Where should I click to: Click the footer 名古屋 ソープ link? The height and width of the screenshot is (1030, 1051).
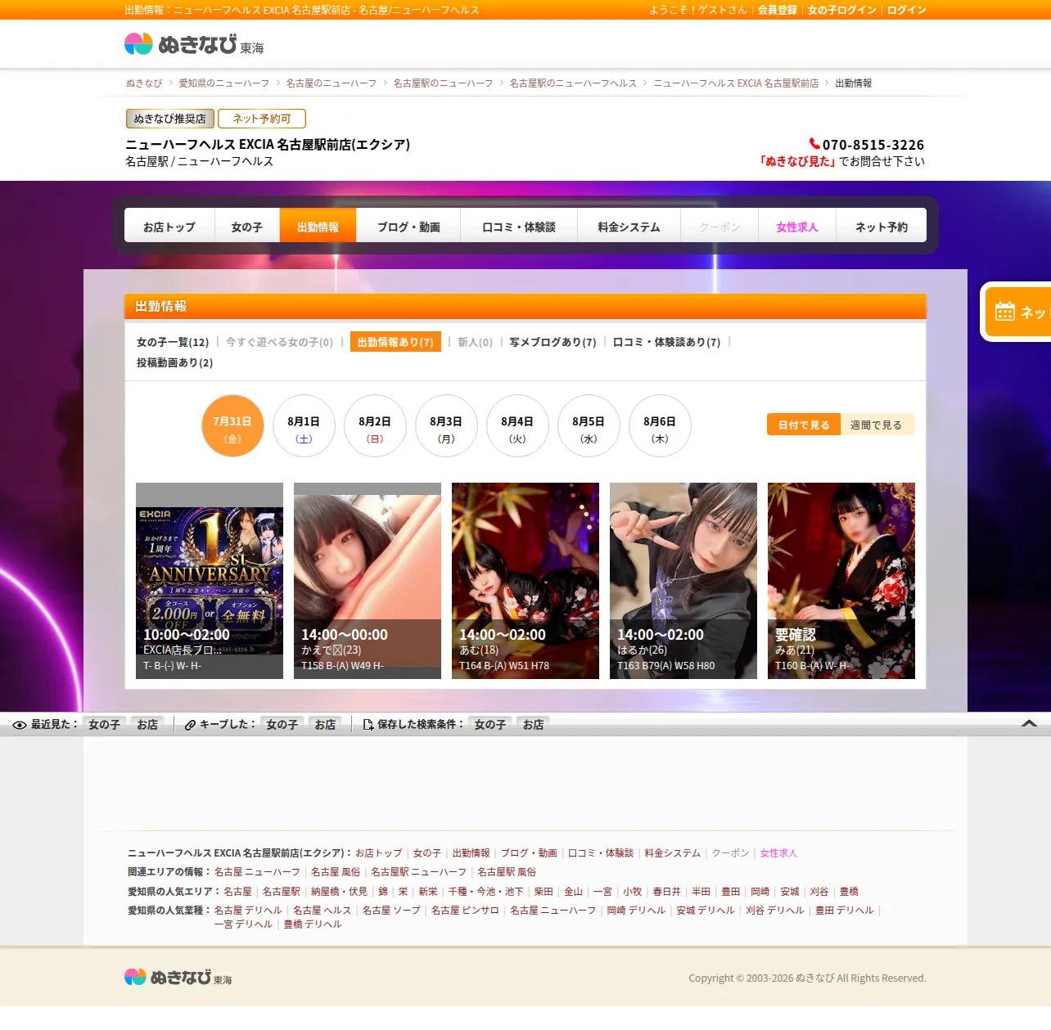tap(391, 911)
